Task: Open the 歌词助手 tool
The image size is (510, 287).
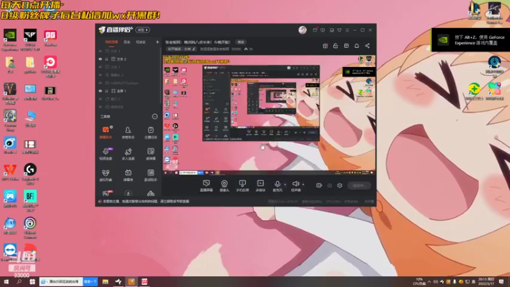Action: click(x=150, y=175)
